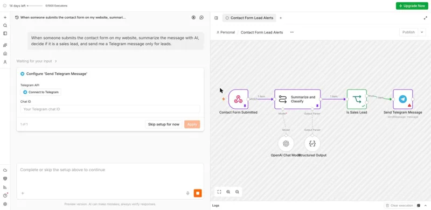Add a new workflow tab with plus

[x=281, y=18]
